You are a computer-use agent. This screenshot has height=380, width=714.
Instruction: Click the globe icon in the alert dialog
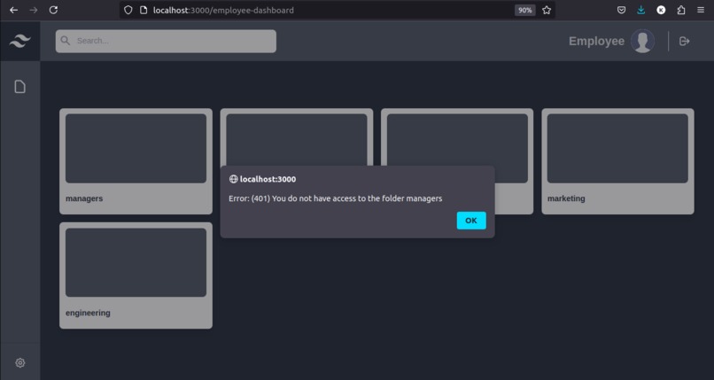[x=233, y=179]
